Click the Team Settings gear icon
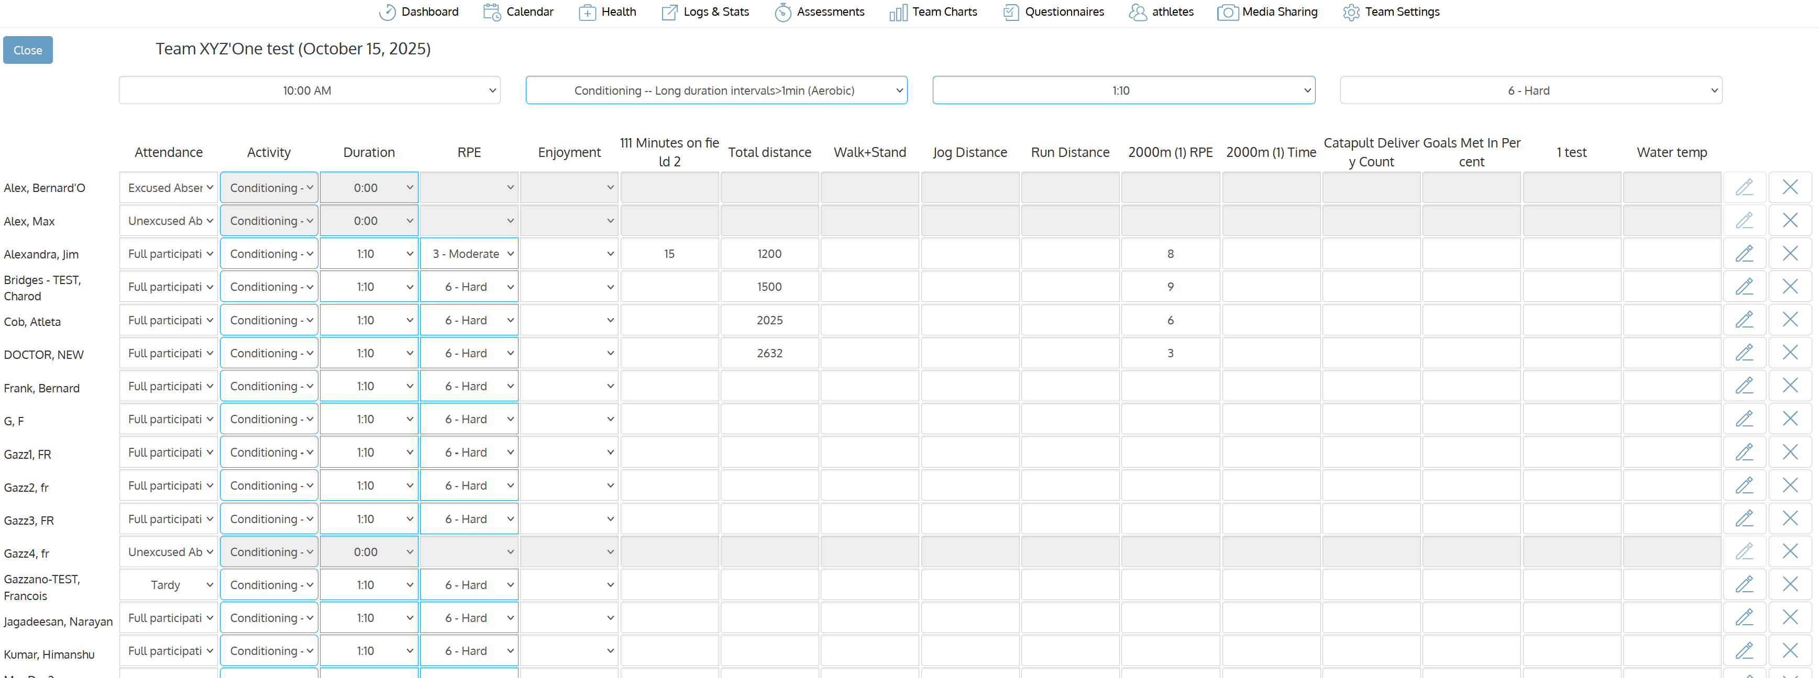Image resolution: width=1819 pixels, height=678 pixels. tap(1351, 12)
